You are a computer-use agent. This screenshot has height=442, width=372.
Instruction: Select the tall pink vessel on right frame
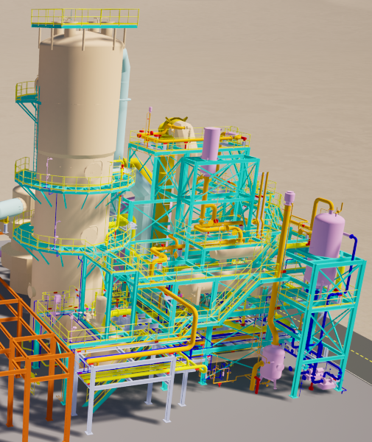tap(326, 250)
